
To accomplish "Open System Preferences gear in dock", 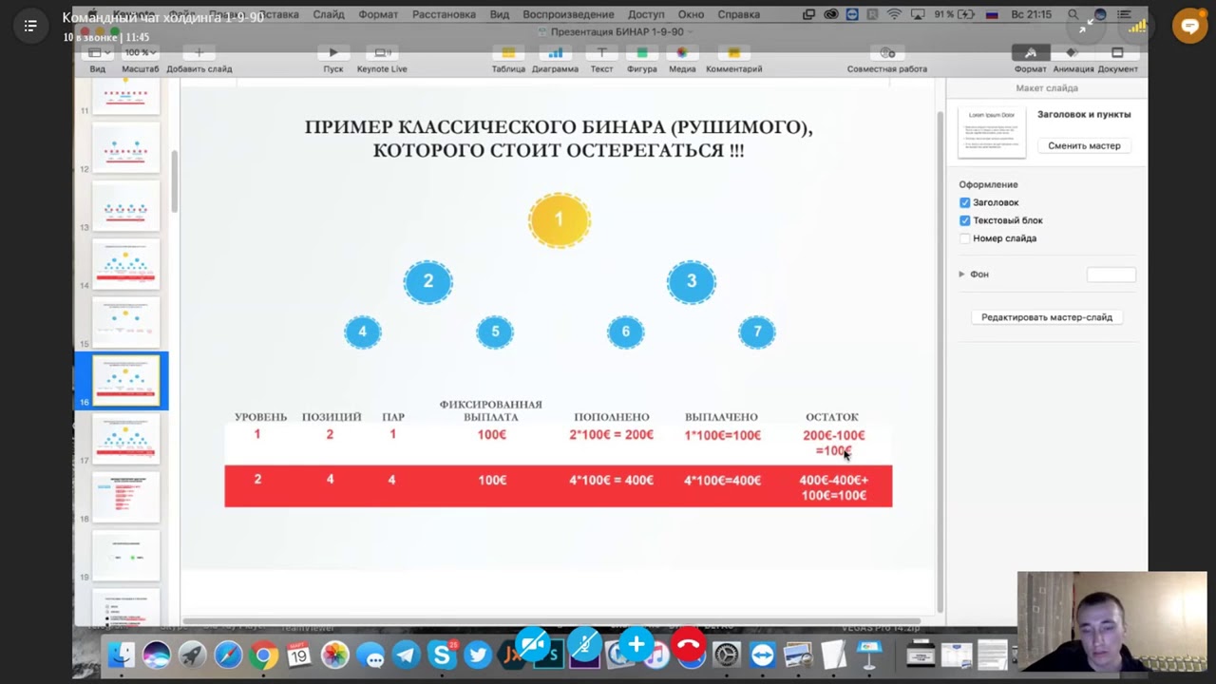I will 727,655.
